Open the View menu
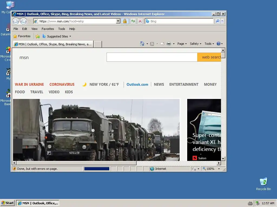The image size is (277, 207). (34, 29)
